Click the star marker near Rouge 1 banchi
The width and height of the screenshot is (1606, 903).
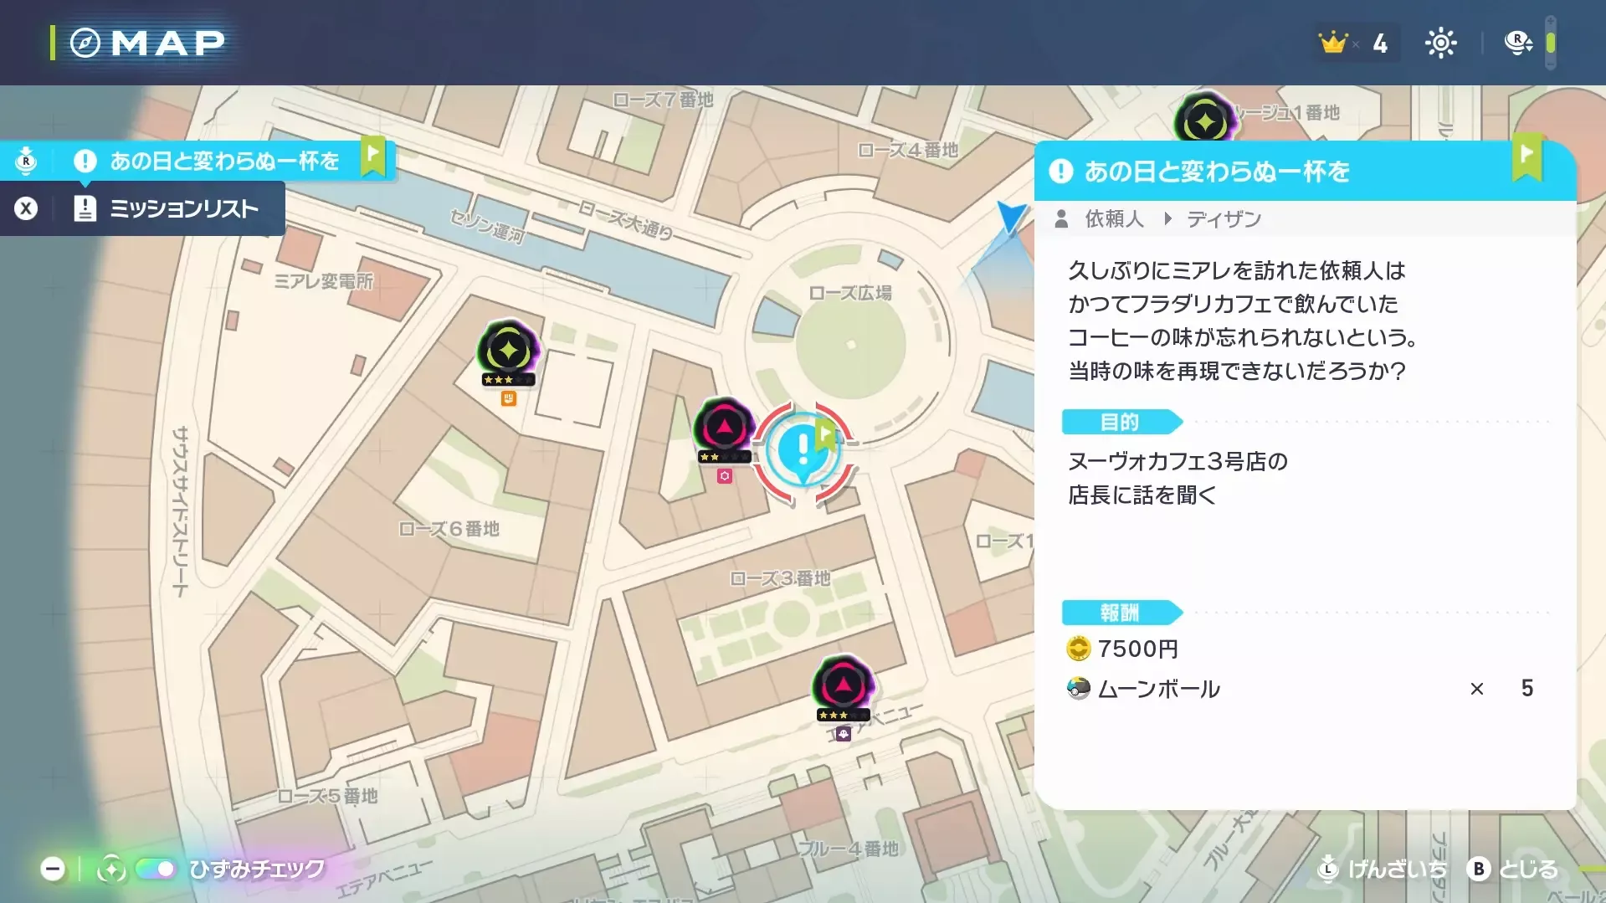pos(1205,118)
